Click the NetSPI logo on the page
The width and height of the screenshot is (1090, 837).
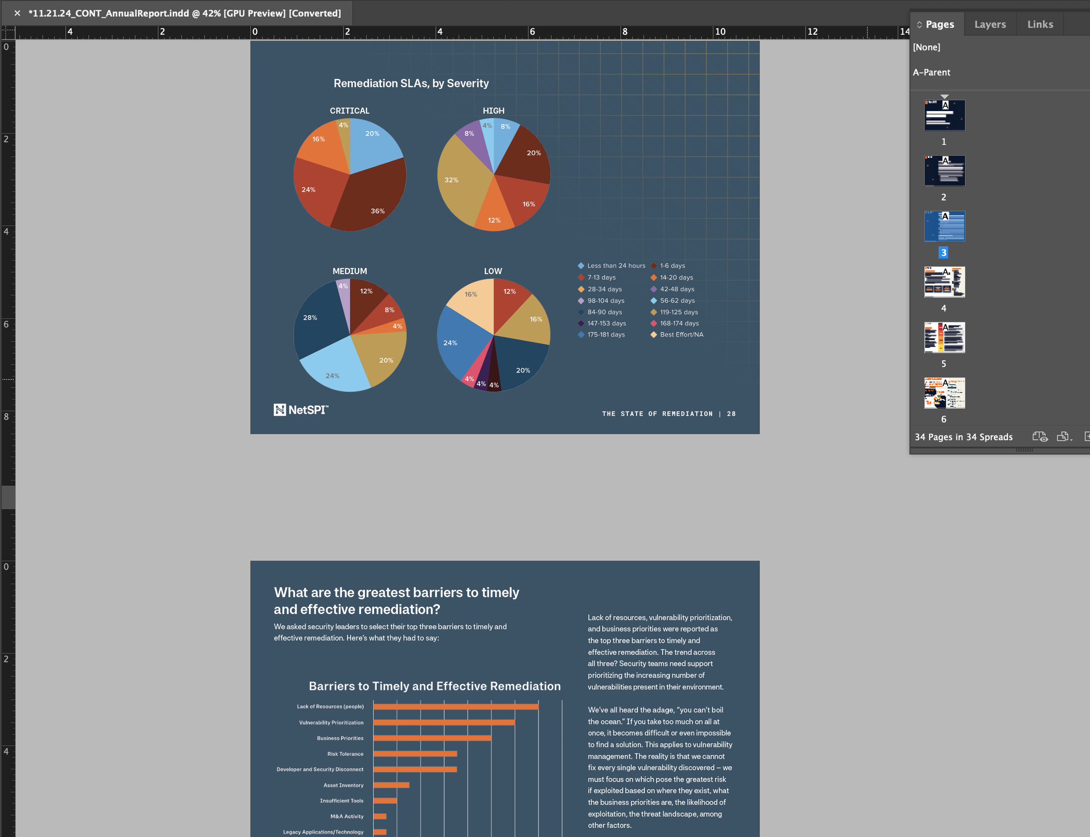tap(300, 410)
